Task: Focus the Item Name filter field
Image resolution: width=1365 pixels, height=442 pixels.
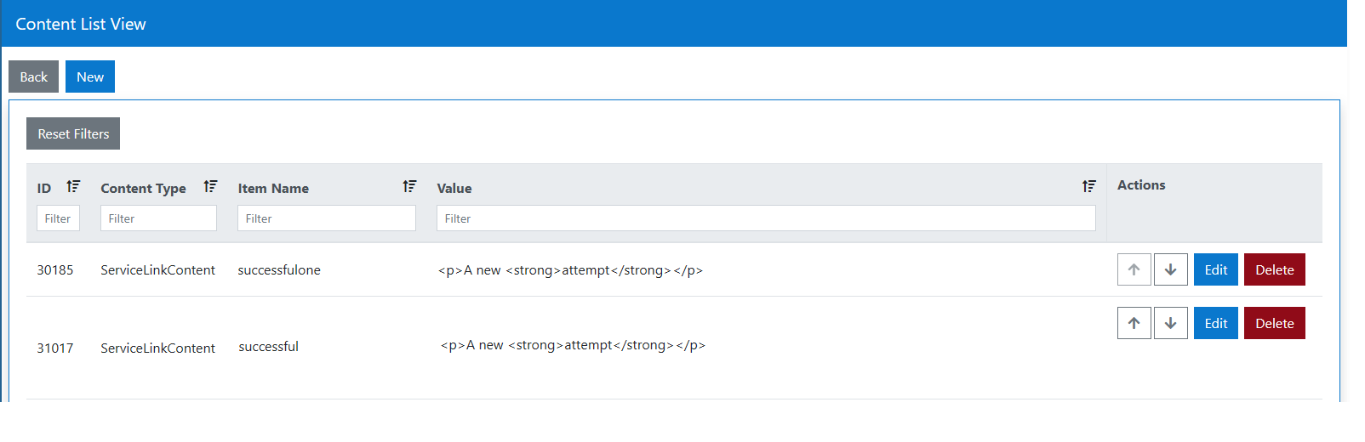Action: click(327, 218)
